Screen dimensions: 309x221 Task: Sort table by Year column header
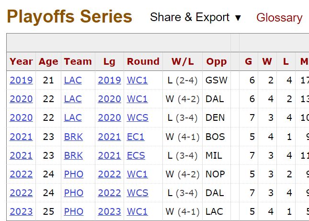coord(21,61)
